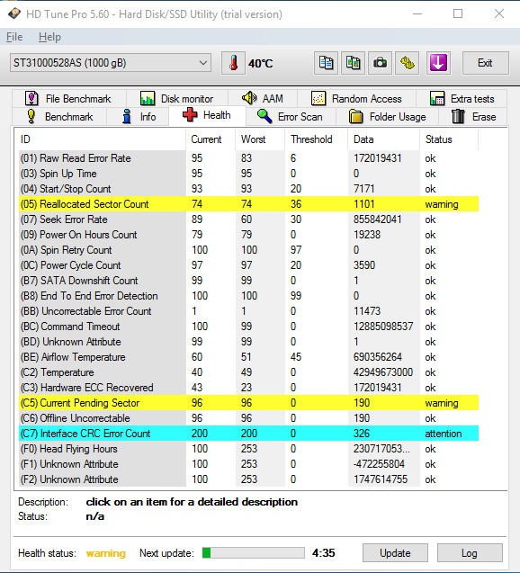Select the (B7) SATA Downshift Count row
Screen dimensions: 520x573
248,281
